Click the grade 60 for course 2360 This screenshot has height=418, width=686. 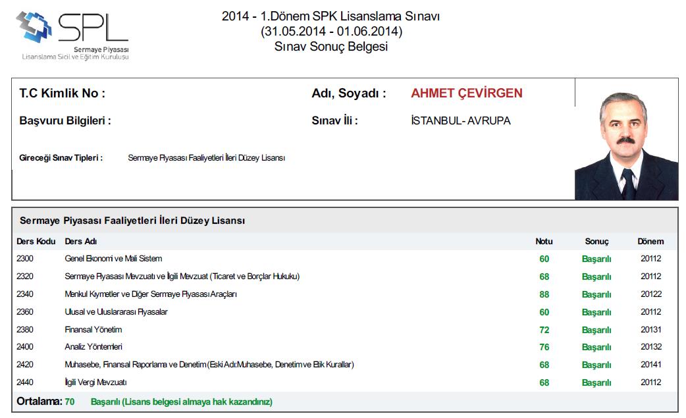(x=544, y=312)
